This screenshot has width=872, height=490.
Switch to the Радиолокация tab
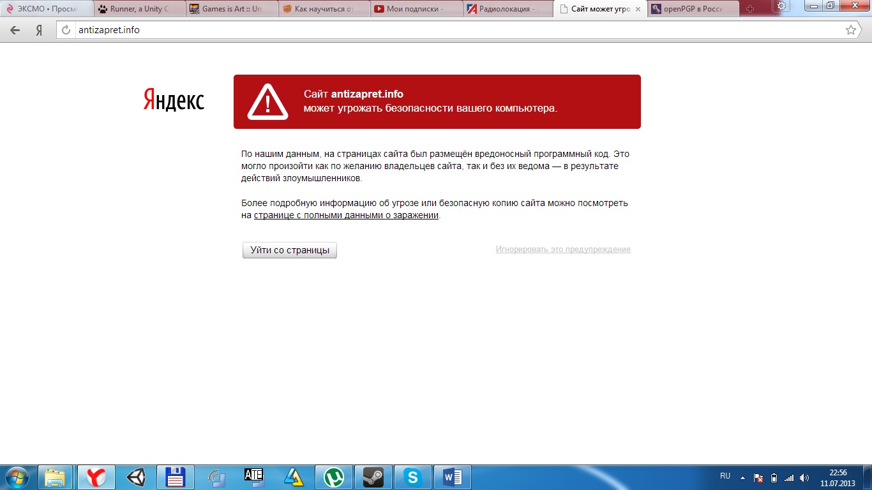pos(509,9)
